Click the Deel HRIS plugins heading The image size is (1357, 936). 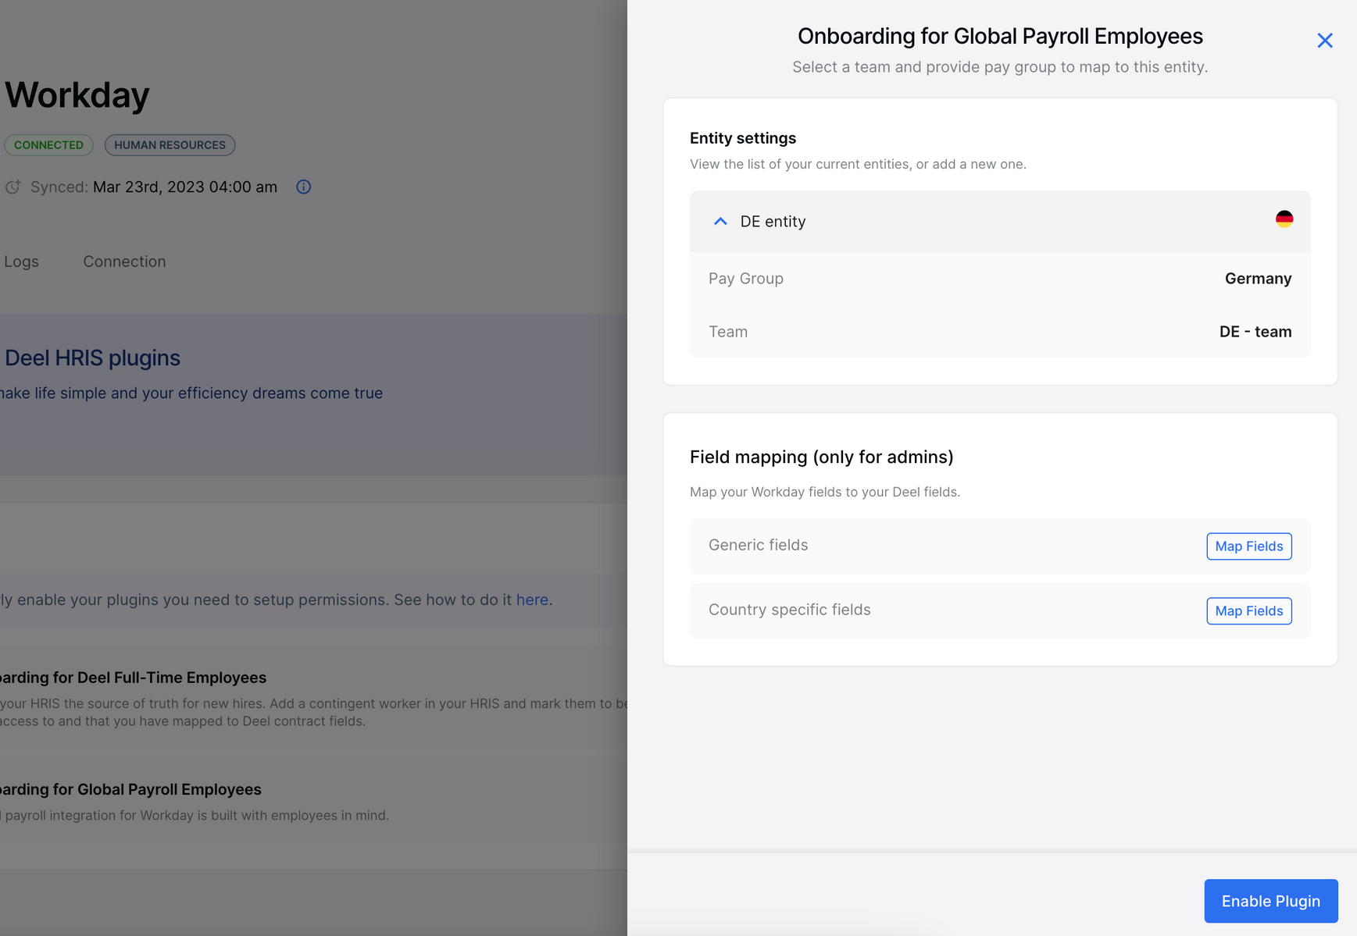pyautogui.click(x=92, y=358)
